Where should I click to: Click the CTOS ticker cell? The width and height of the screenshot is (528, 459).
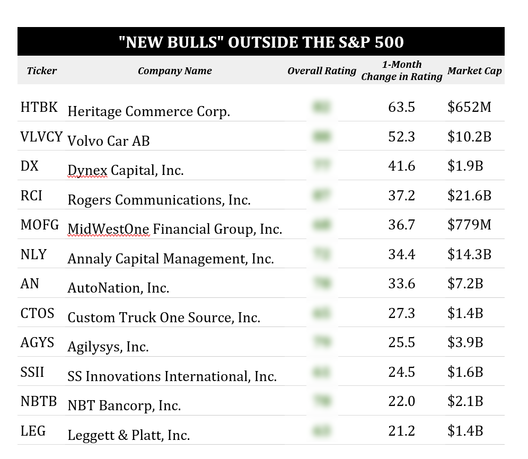click(x=37, y=313)
